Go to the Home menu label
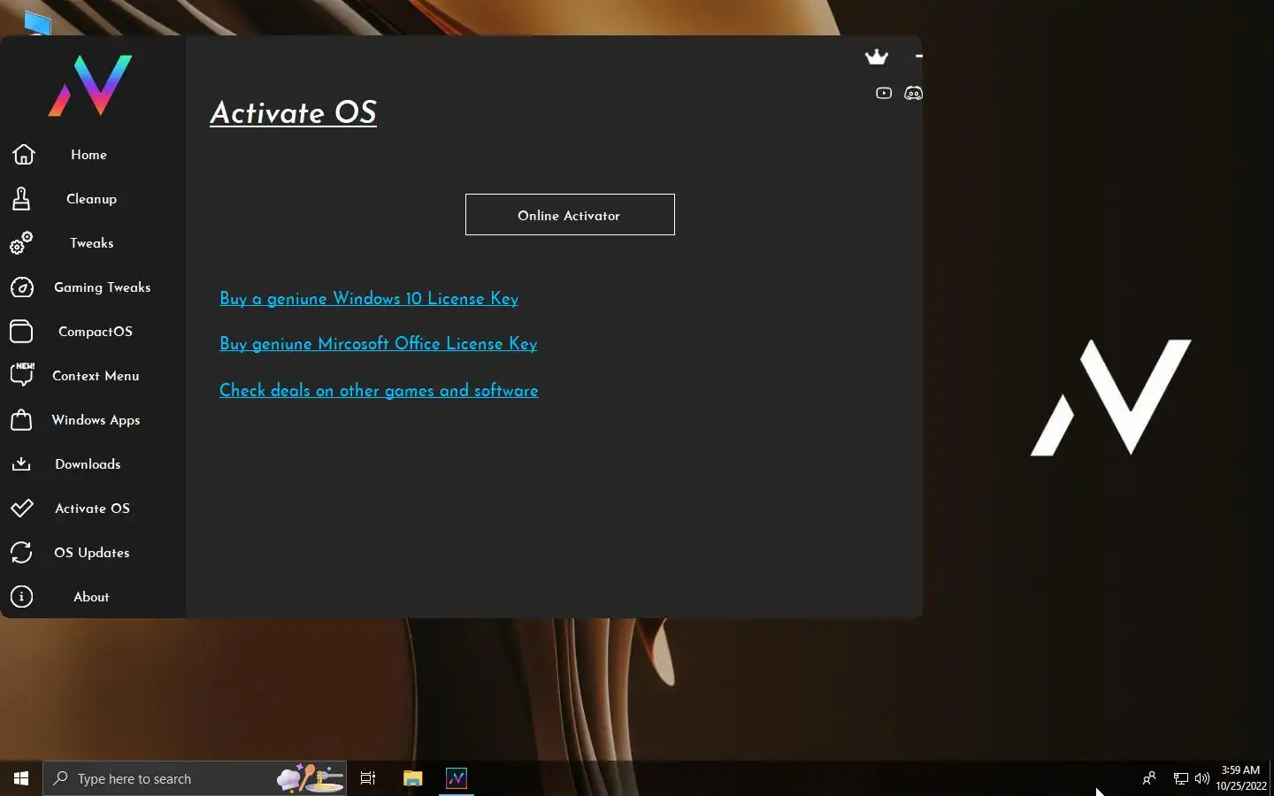Viewport: 1274px width, 796px height. pyautogui.click(x=88, y=155)
